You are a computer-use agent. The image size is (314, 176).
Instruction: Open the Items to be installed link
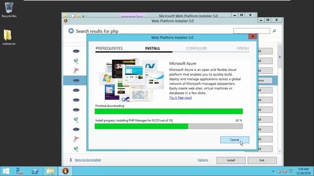88,160
